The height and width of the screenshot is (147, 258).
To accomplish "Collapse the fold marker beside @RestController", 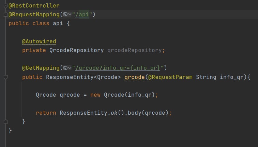I will tap(5, 6).
